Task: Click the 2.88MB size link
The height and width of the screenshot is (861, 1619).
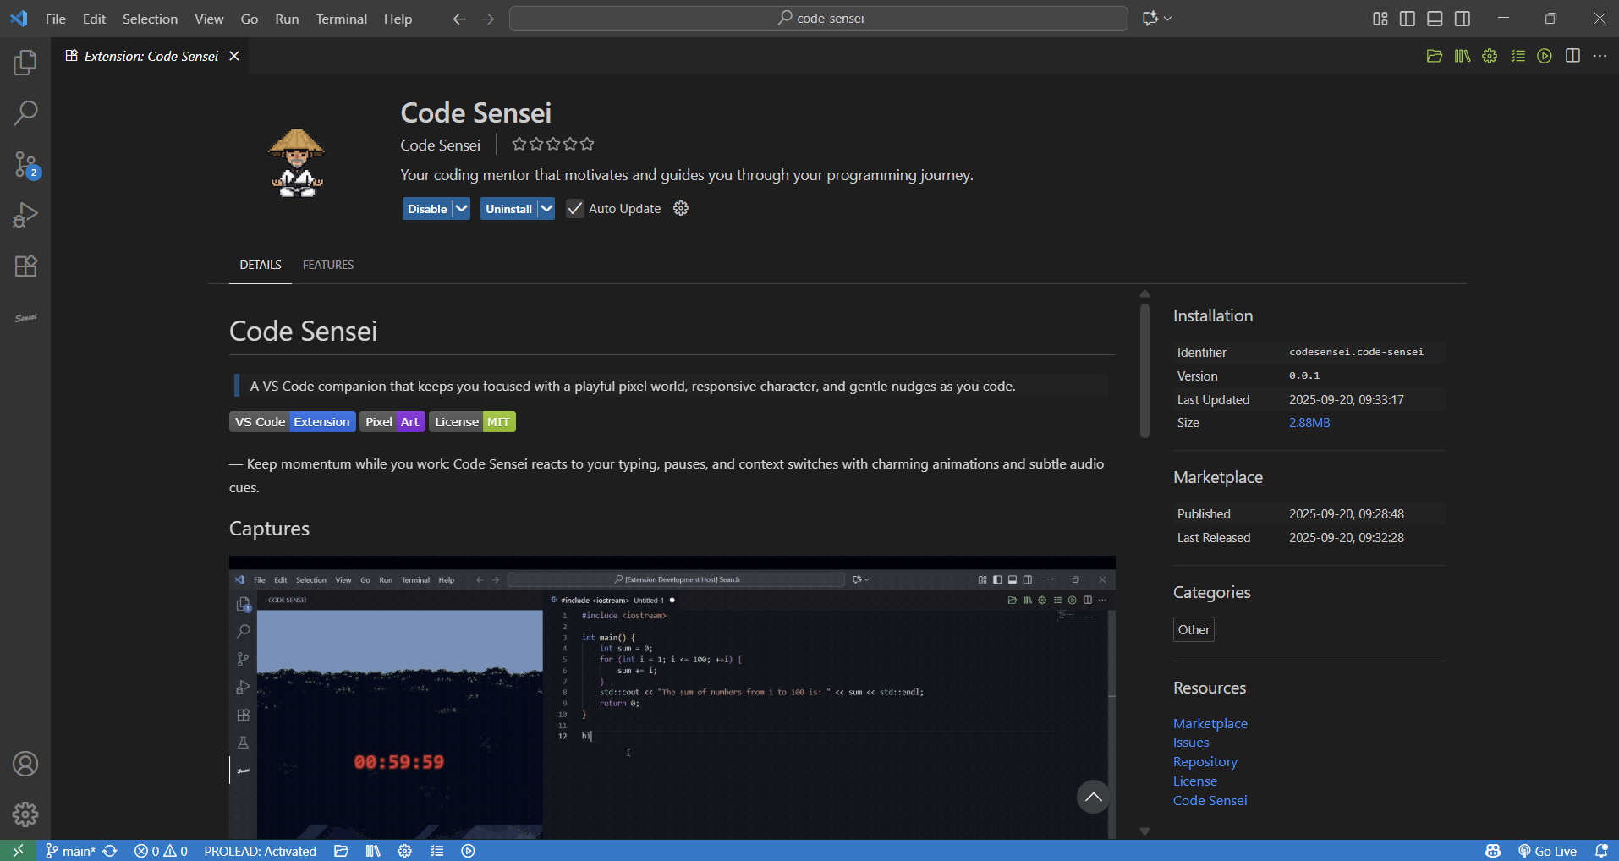Action: point(1309,422)
